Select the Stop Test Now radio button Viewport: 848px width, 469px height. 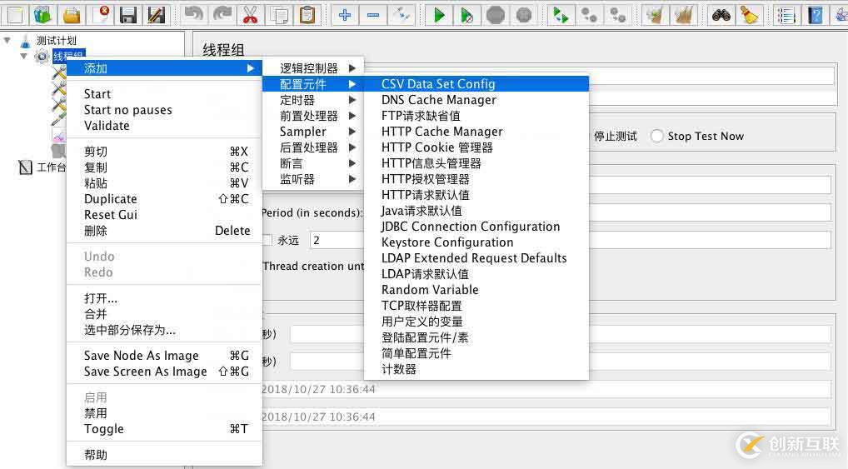point(657,136)
